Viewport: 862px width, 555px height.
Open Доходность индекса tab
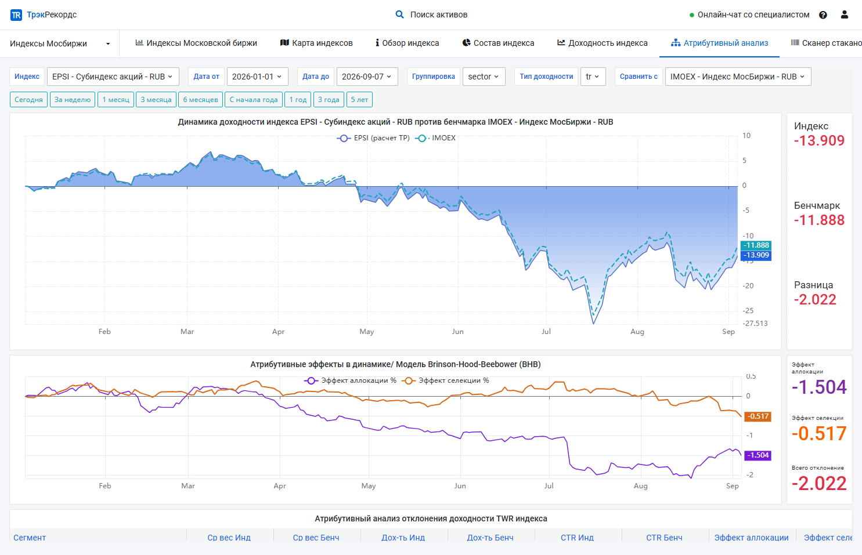pyautogui.click(x=603, y=43)
